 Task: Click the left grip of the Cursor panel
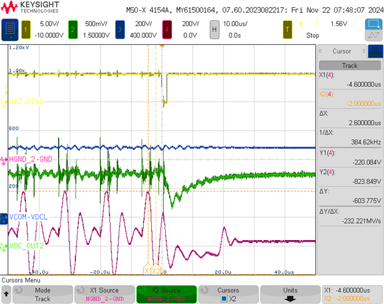(320, 51)
